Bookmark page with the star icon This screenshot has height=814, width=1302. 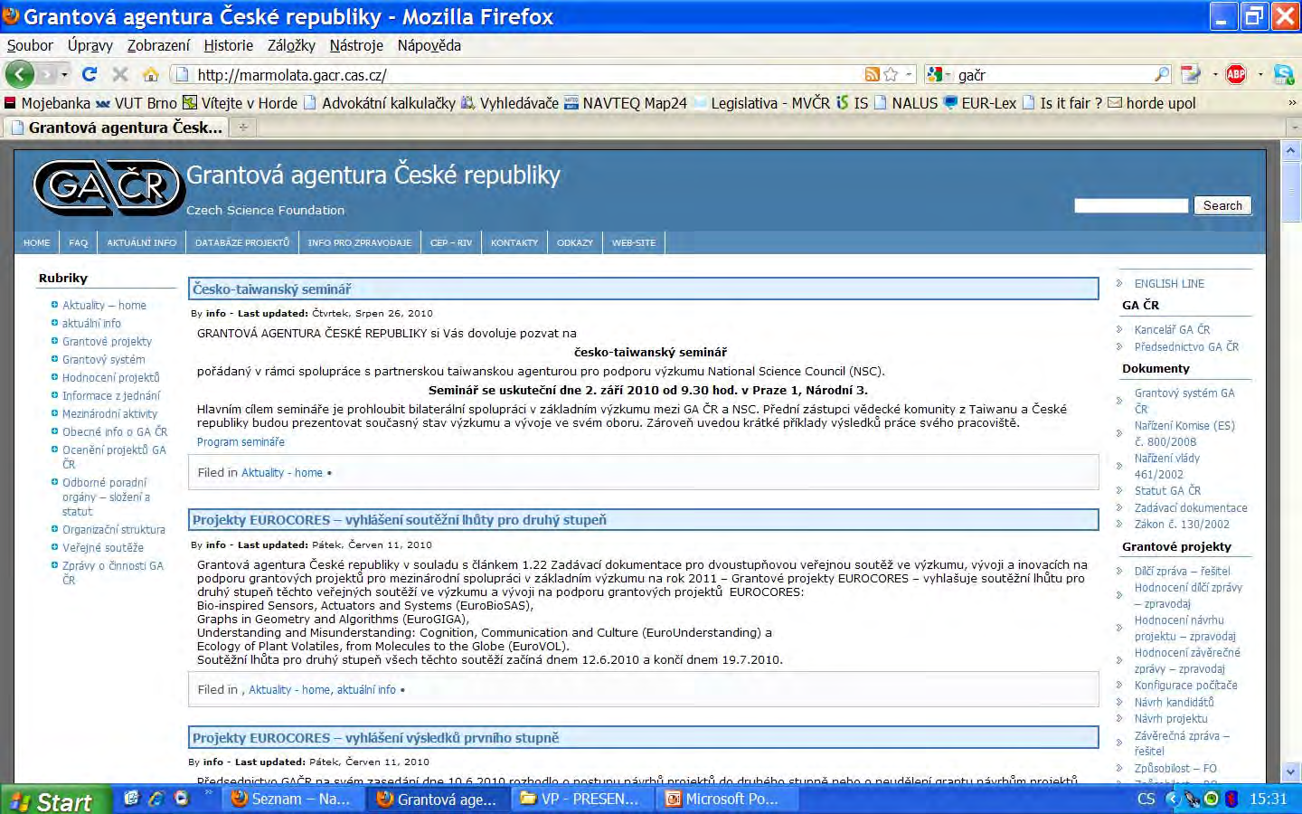coord(891,75)
